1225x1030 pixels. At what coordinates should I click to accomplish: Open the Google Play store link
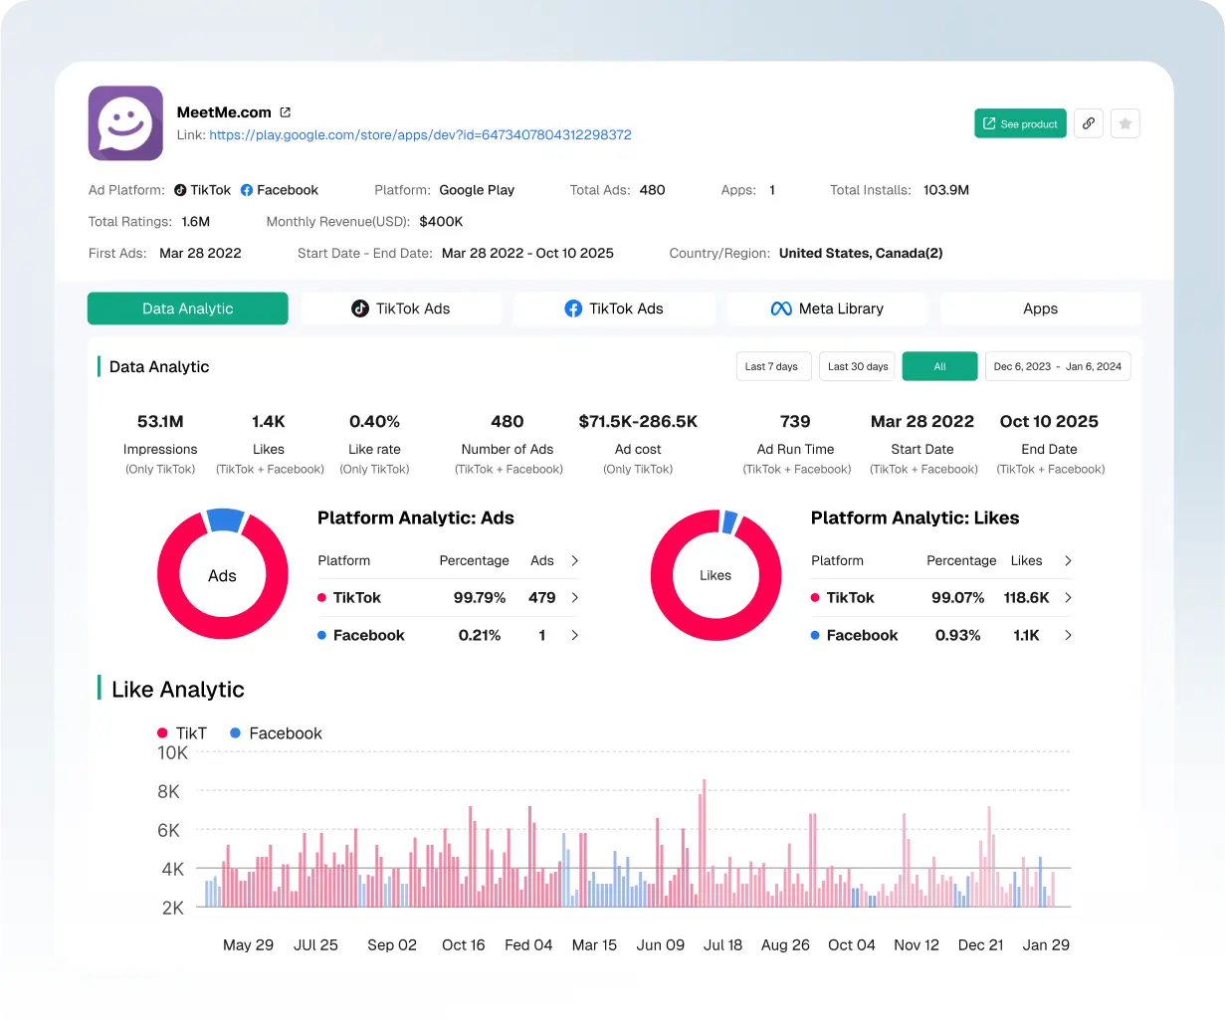421,134
